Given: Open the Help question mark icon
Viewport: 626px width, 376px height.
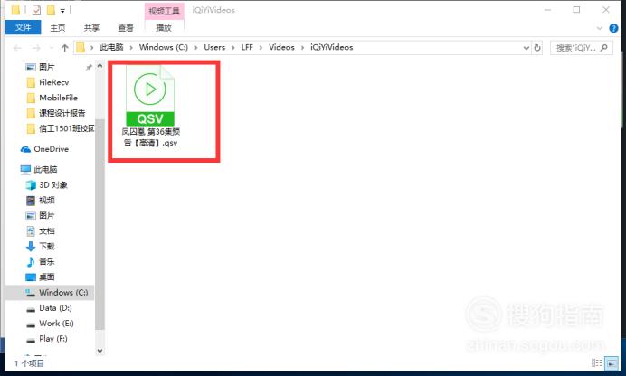Looking at the screenshot, I should (x=613, y=28).
